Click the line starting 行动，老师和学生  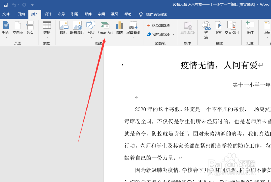pos(198,146)
